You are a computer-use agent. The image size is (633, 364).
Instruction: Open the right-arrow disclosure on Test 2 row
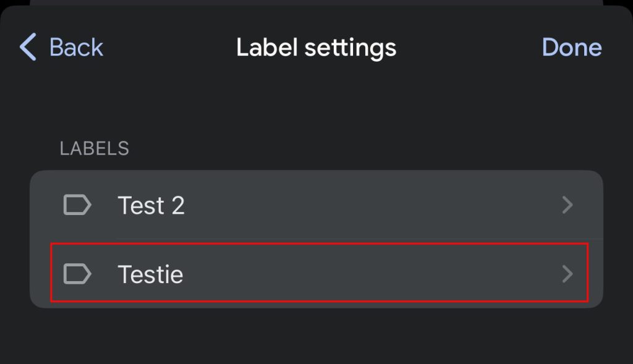coord(567,205)
